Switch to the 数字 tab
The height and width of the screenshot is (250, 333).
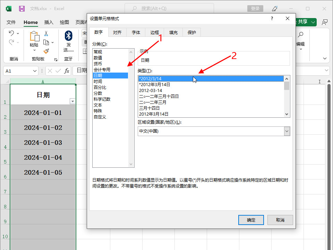[99, 32]
